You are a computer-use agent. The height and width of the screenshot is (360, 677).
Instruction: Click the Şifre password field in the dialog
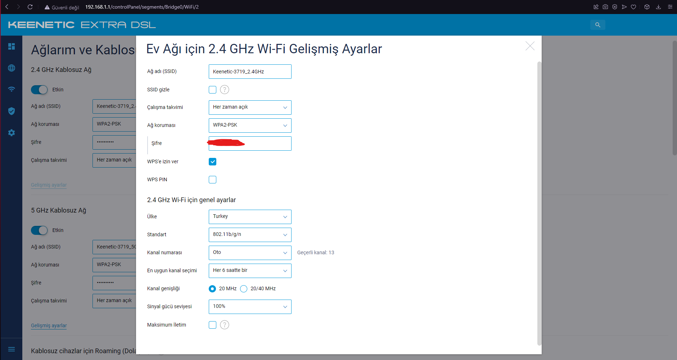250,143
